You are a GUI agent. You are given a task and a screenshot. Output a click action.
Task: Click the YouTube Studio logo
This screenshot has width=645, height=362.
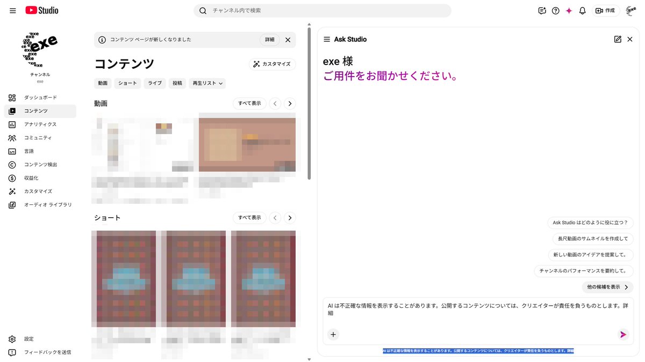42,11
